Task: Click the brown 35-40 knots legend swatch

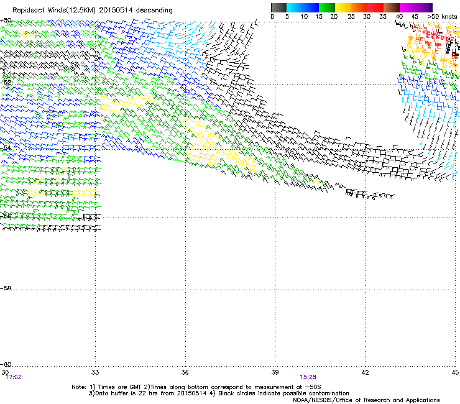Action: pos(392,7)
